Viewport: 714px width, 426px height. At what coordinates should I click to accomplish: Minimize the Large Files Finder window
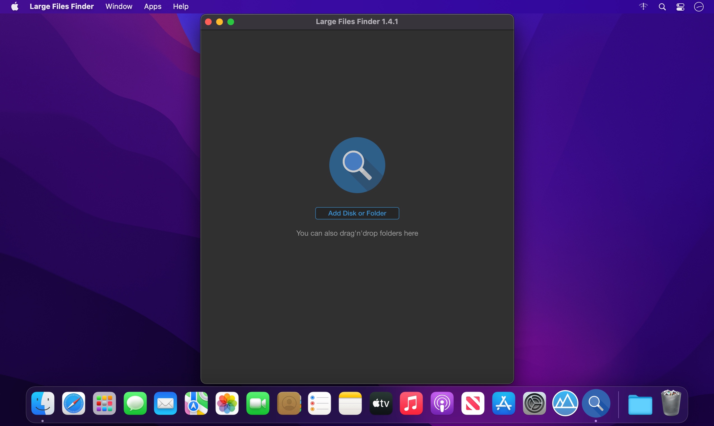click(220, 22)
